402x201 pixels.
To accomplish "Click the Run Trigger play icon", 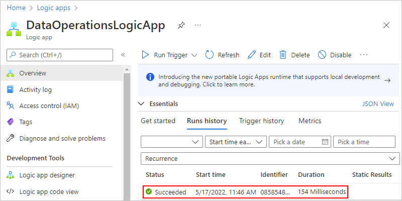I will pos(145,55).
